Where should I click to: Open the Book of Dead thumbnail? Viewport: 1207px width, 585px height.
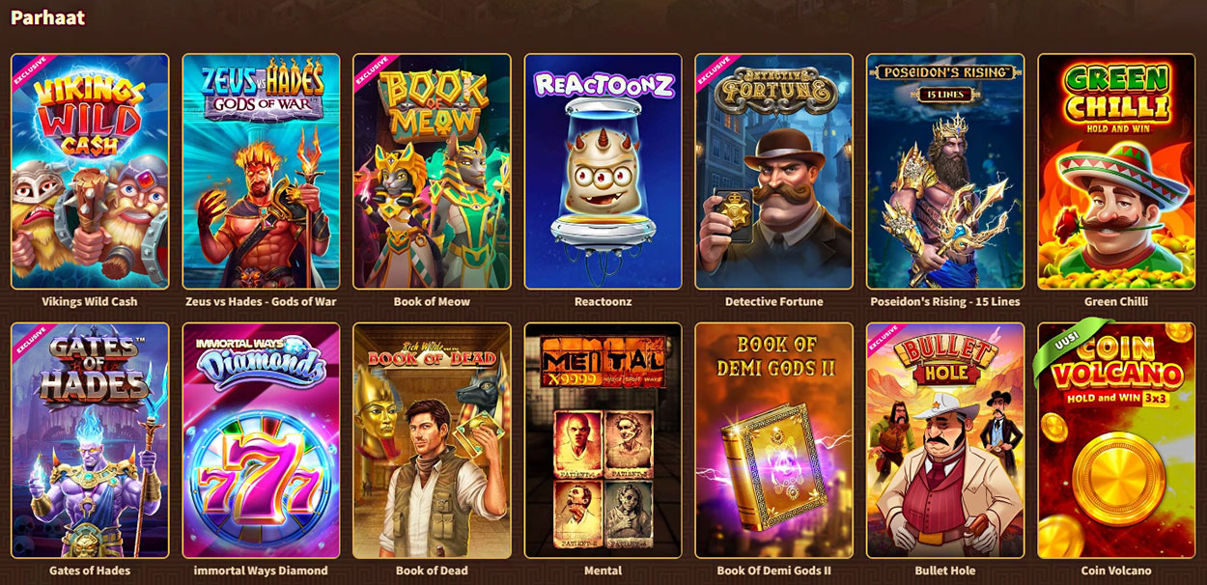pos(432,440)
